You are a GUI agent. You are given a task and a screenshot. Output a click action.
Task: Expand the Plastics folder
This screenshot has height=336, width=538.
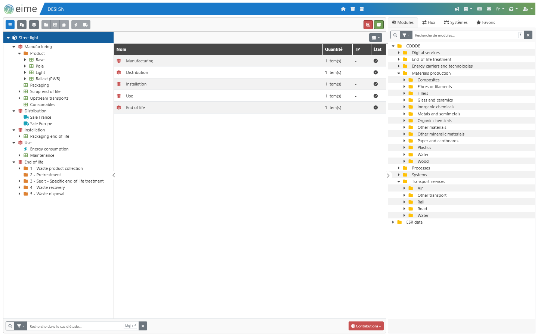pyautogui.click(x=404, y=147)
